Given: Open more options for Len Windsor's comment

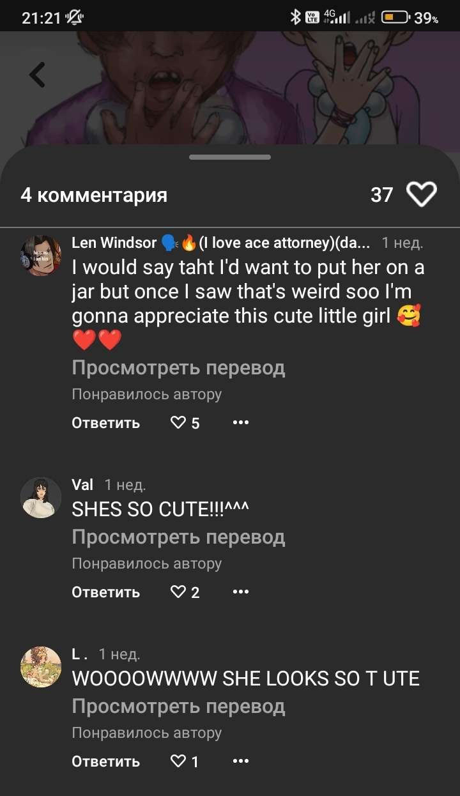Looking at the screenshot, I should (x=240, y=422).
